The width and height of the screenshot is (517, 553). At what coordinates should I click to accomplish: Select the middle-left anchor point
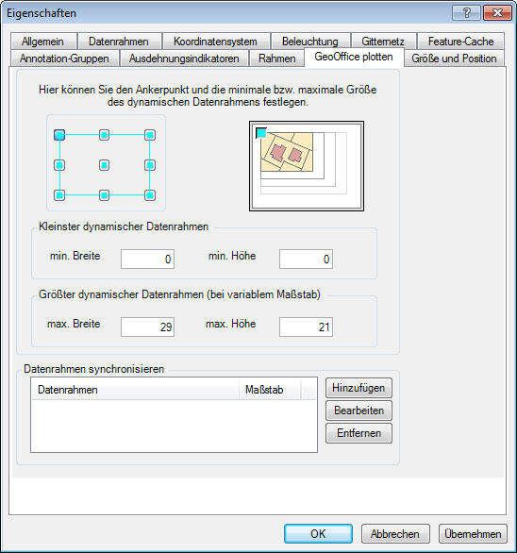pyautogui.click(x=59, y=165)
